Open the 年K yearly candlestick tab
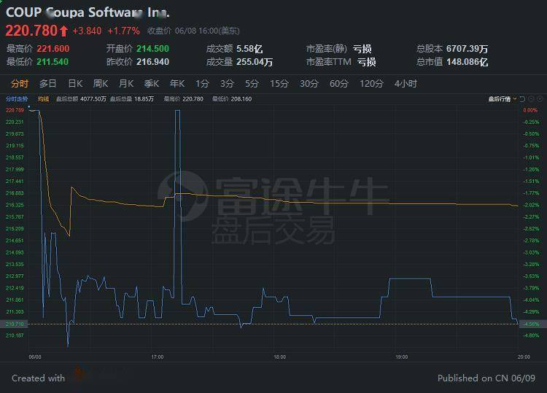547x393 pixels. coord(177,84)
